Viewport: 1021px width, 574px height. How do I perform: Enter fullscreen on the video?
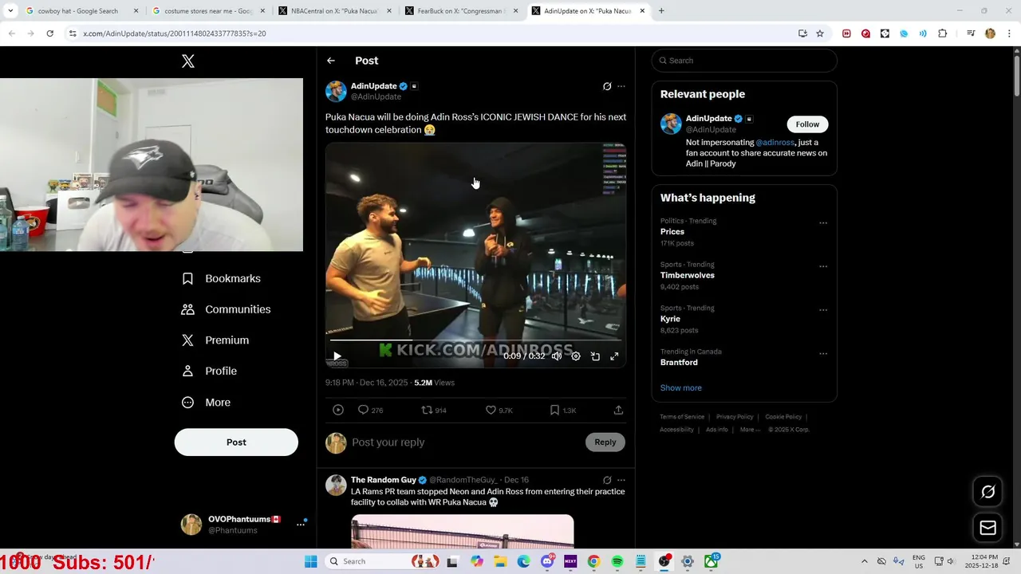click(x=614, y=356)
